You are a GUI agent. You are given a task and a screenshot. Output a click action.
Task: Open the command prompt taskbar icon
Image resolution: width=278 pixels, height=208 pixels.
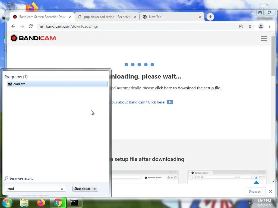coord(74,203)
